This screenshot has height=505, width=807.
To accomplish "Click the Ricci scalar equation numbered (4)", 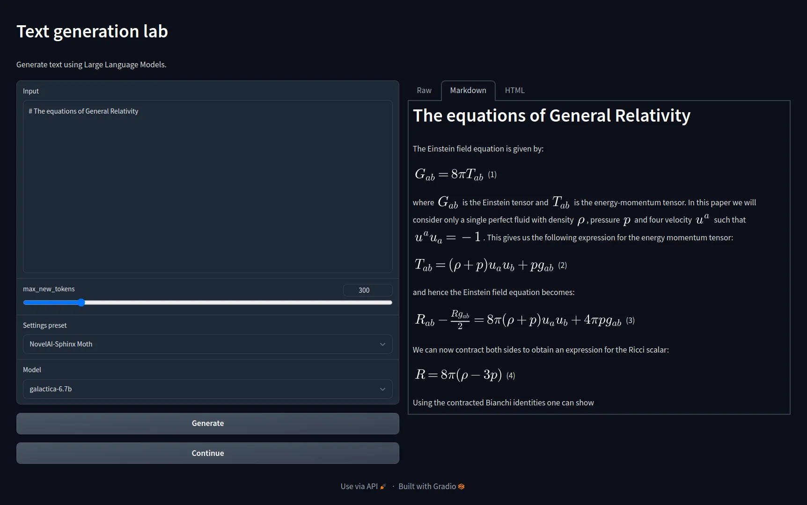I will (x=459, y=375).
